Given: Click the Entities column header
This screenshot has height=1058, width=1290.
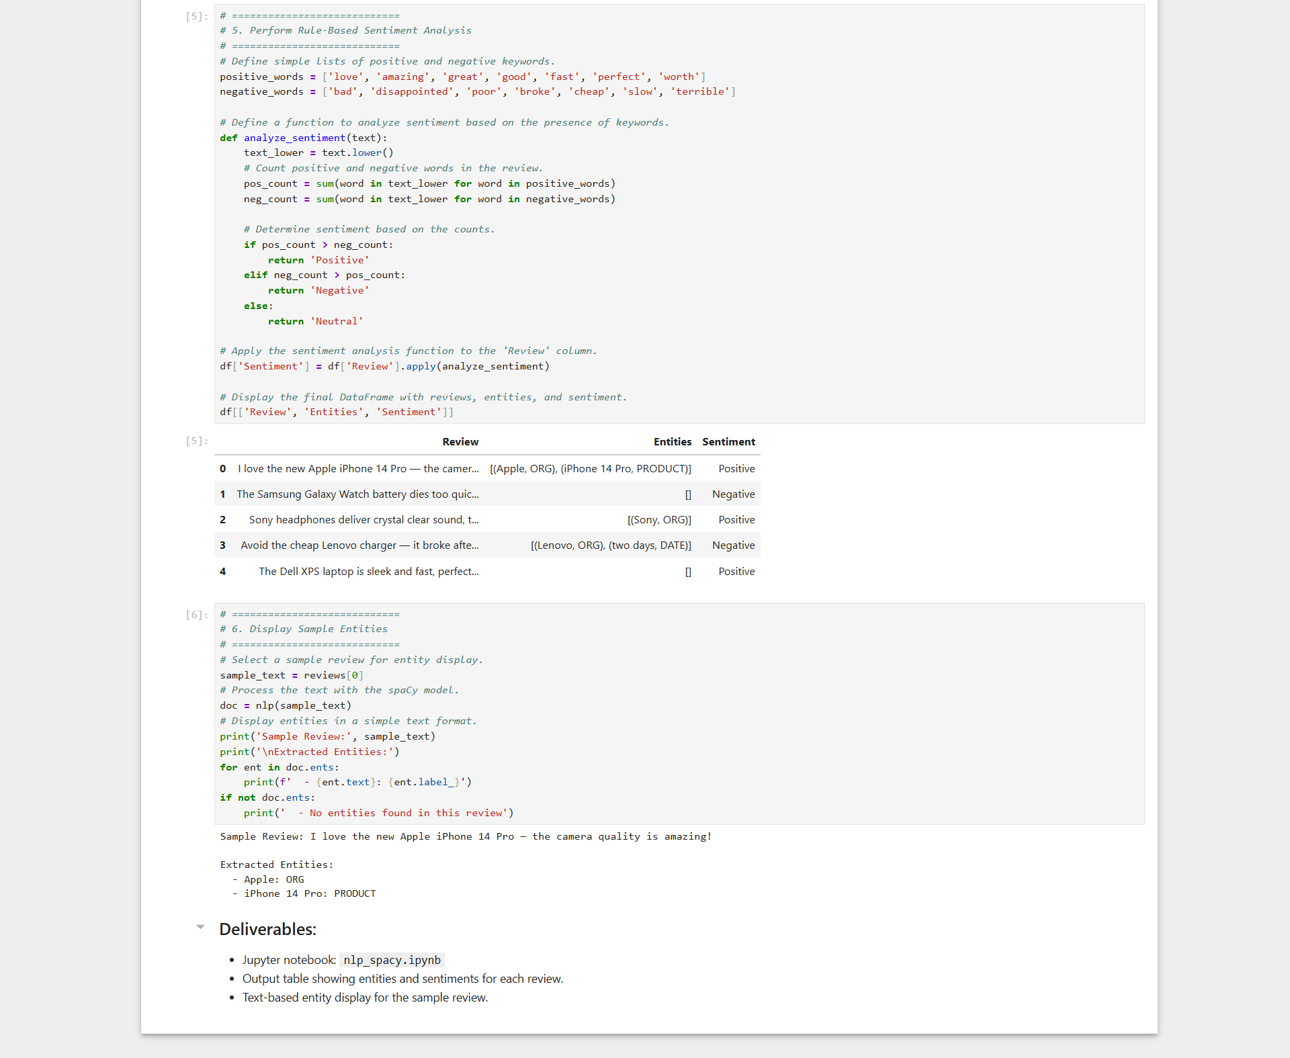Looking at the screenshot, I should 672,441.
